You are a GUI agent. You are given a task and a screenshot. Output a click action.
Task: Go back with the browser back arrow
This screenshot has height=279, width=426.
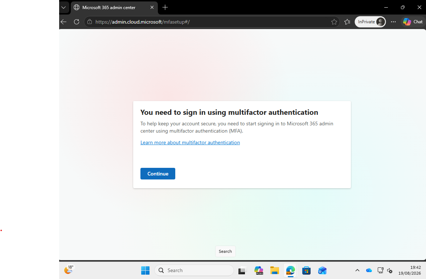click(64, 22)
